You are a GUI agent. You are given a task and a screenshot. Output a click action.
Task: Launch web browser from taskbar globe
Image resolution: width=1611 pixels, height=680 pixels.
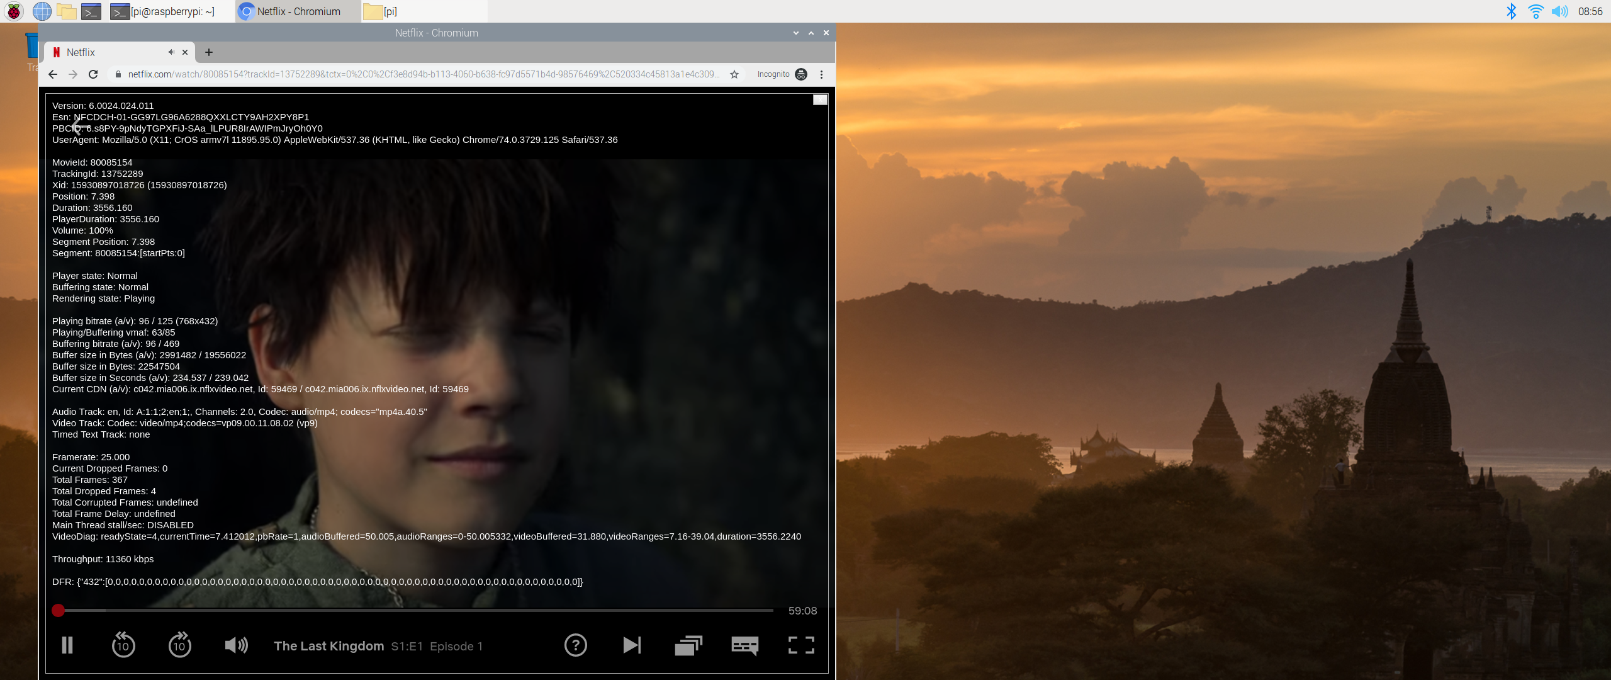[x=42, y=11]
